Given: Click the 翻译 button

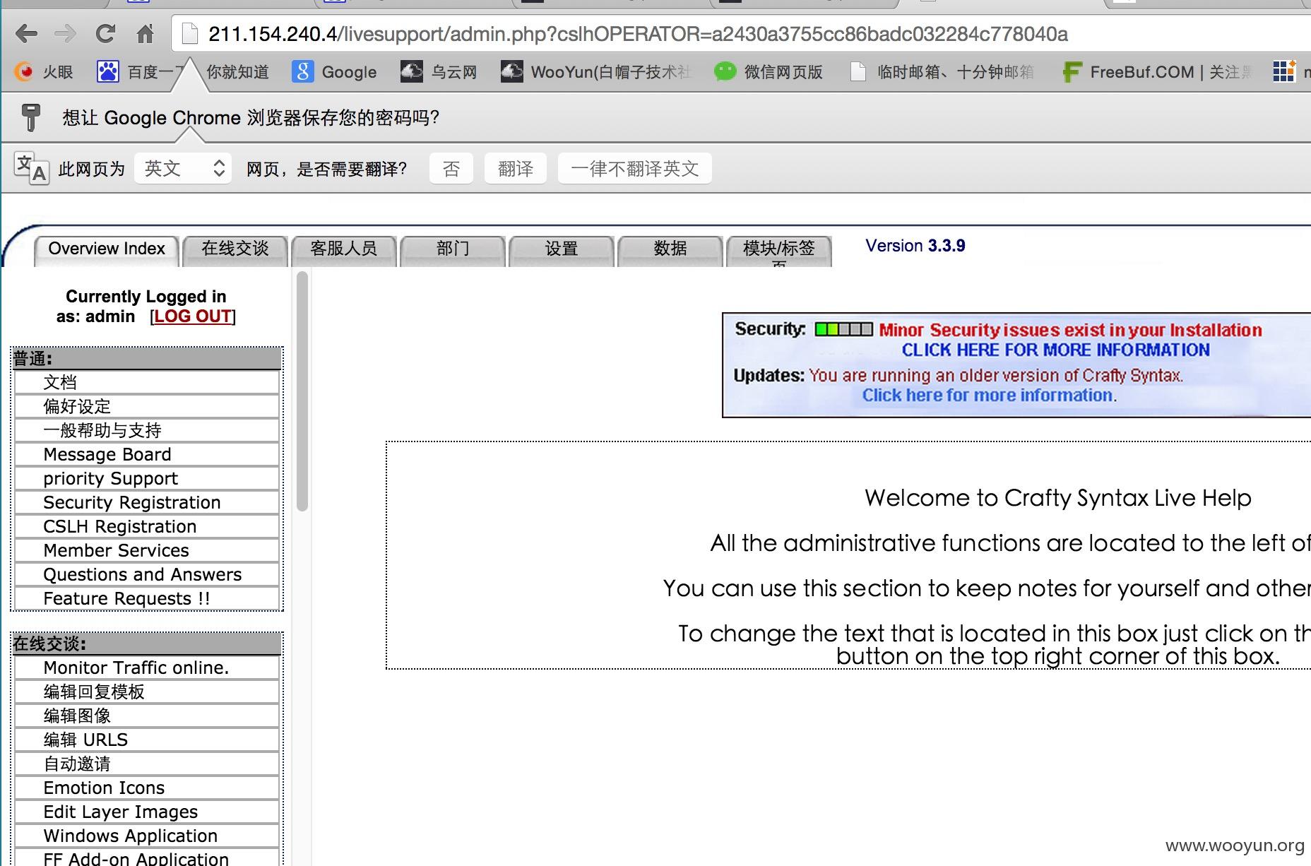Looking at the screenshot, I should coord(516,169).
